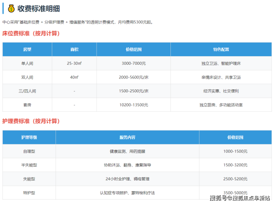
Task: Select the 双人间 row label
Action: (x=27, y=77)
